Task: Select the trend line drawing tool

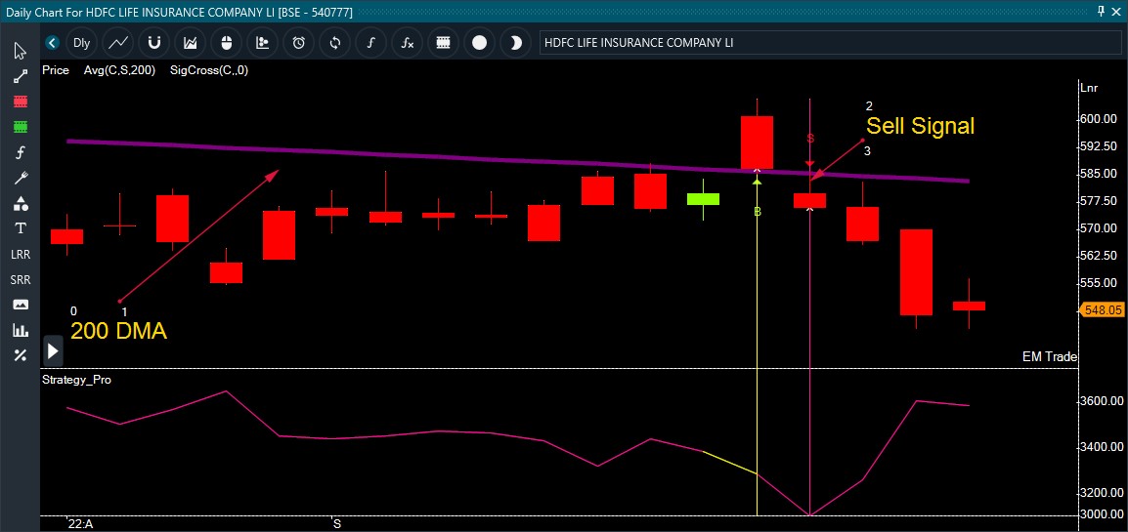Action: coord(21,76)
